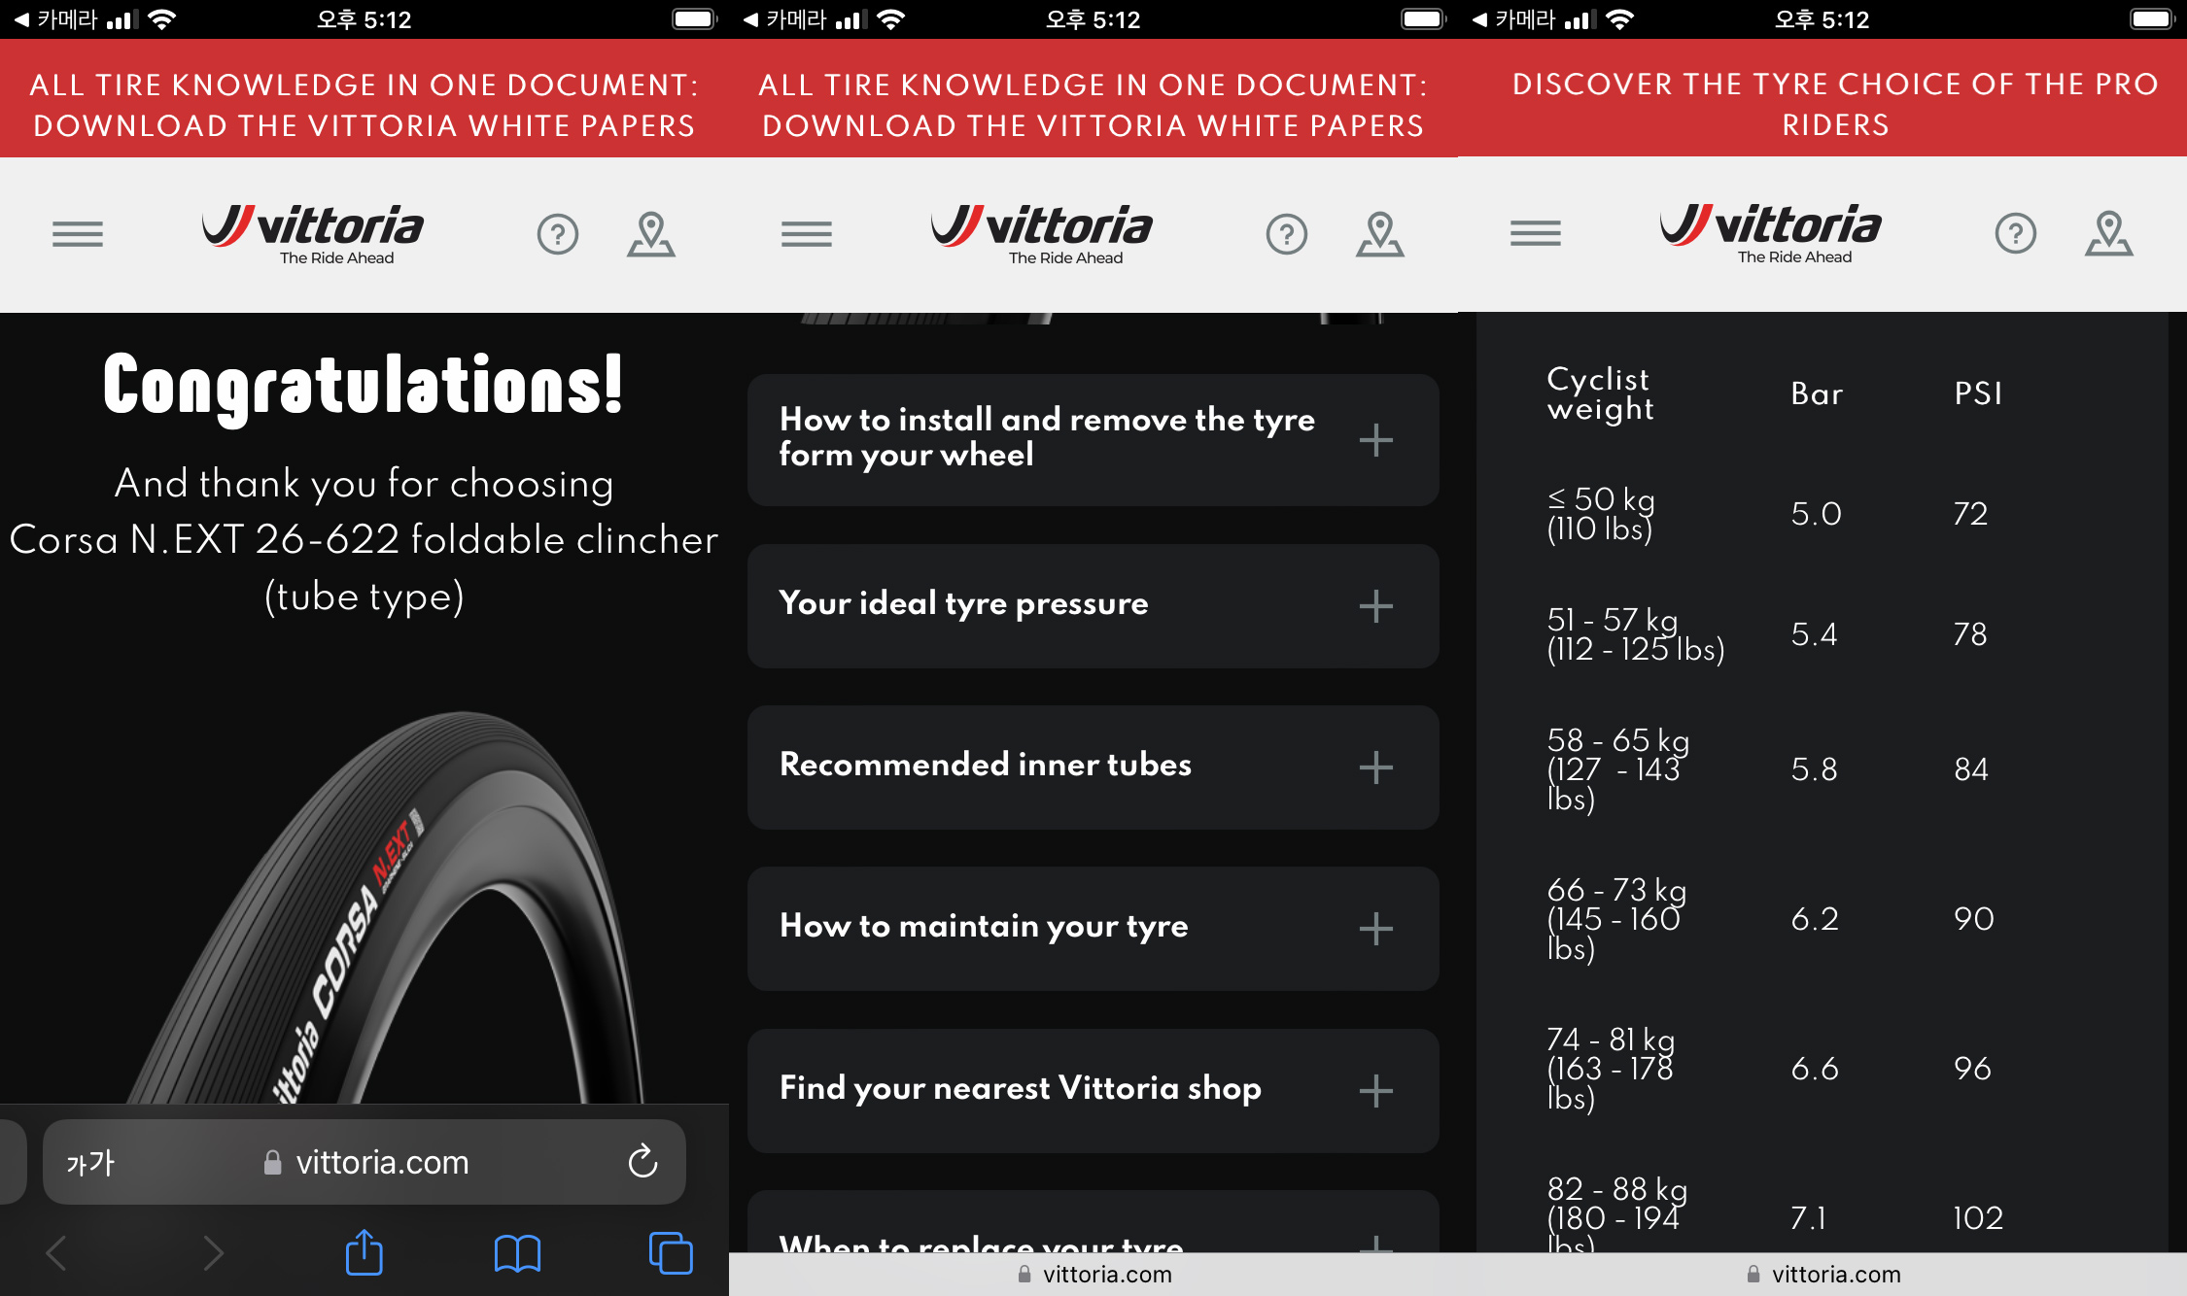Return to 카메라 app from left status bar

pos(56,19)
